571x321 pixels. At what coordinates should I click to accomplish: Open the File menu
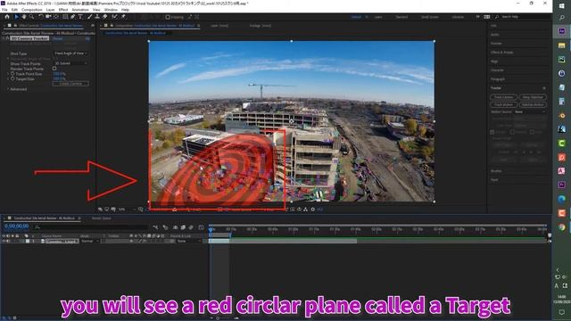point(4,10)
